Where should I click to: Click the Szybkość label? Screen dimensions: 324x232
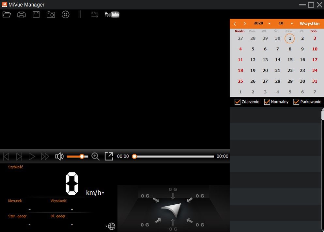pos(15,167)
